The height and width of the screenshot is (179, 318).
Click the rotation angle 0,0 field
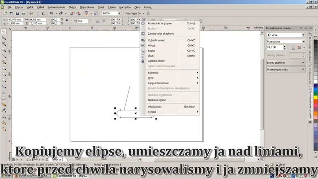coord(83,21)
